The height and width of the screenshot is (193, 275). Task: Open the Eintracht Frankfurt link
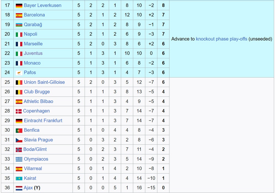[x=43, y=120]
